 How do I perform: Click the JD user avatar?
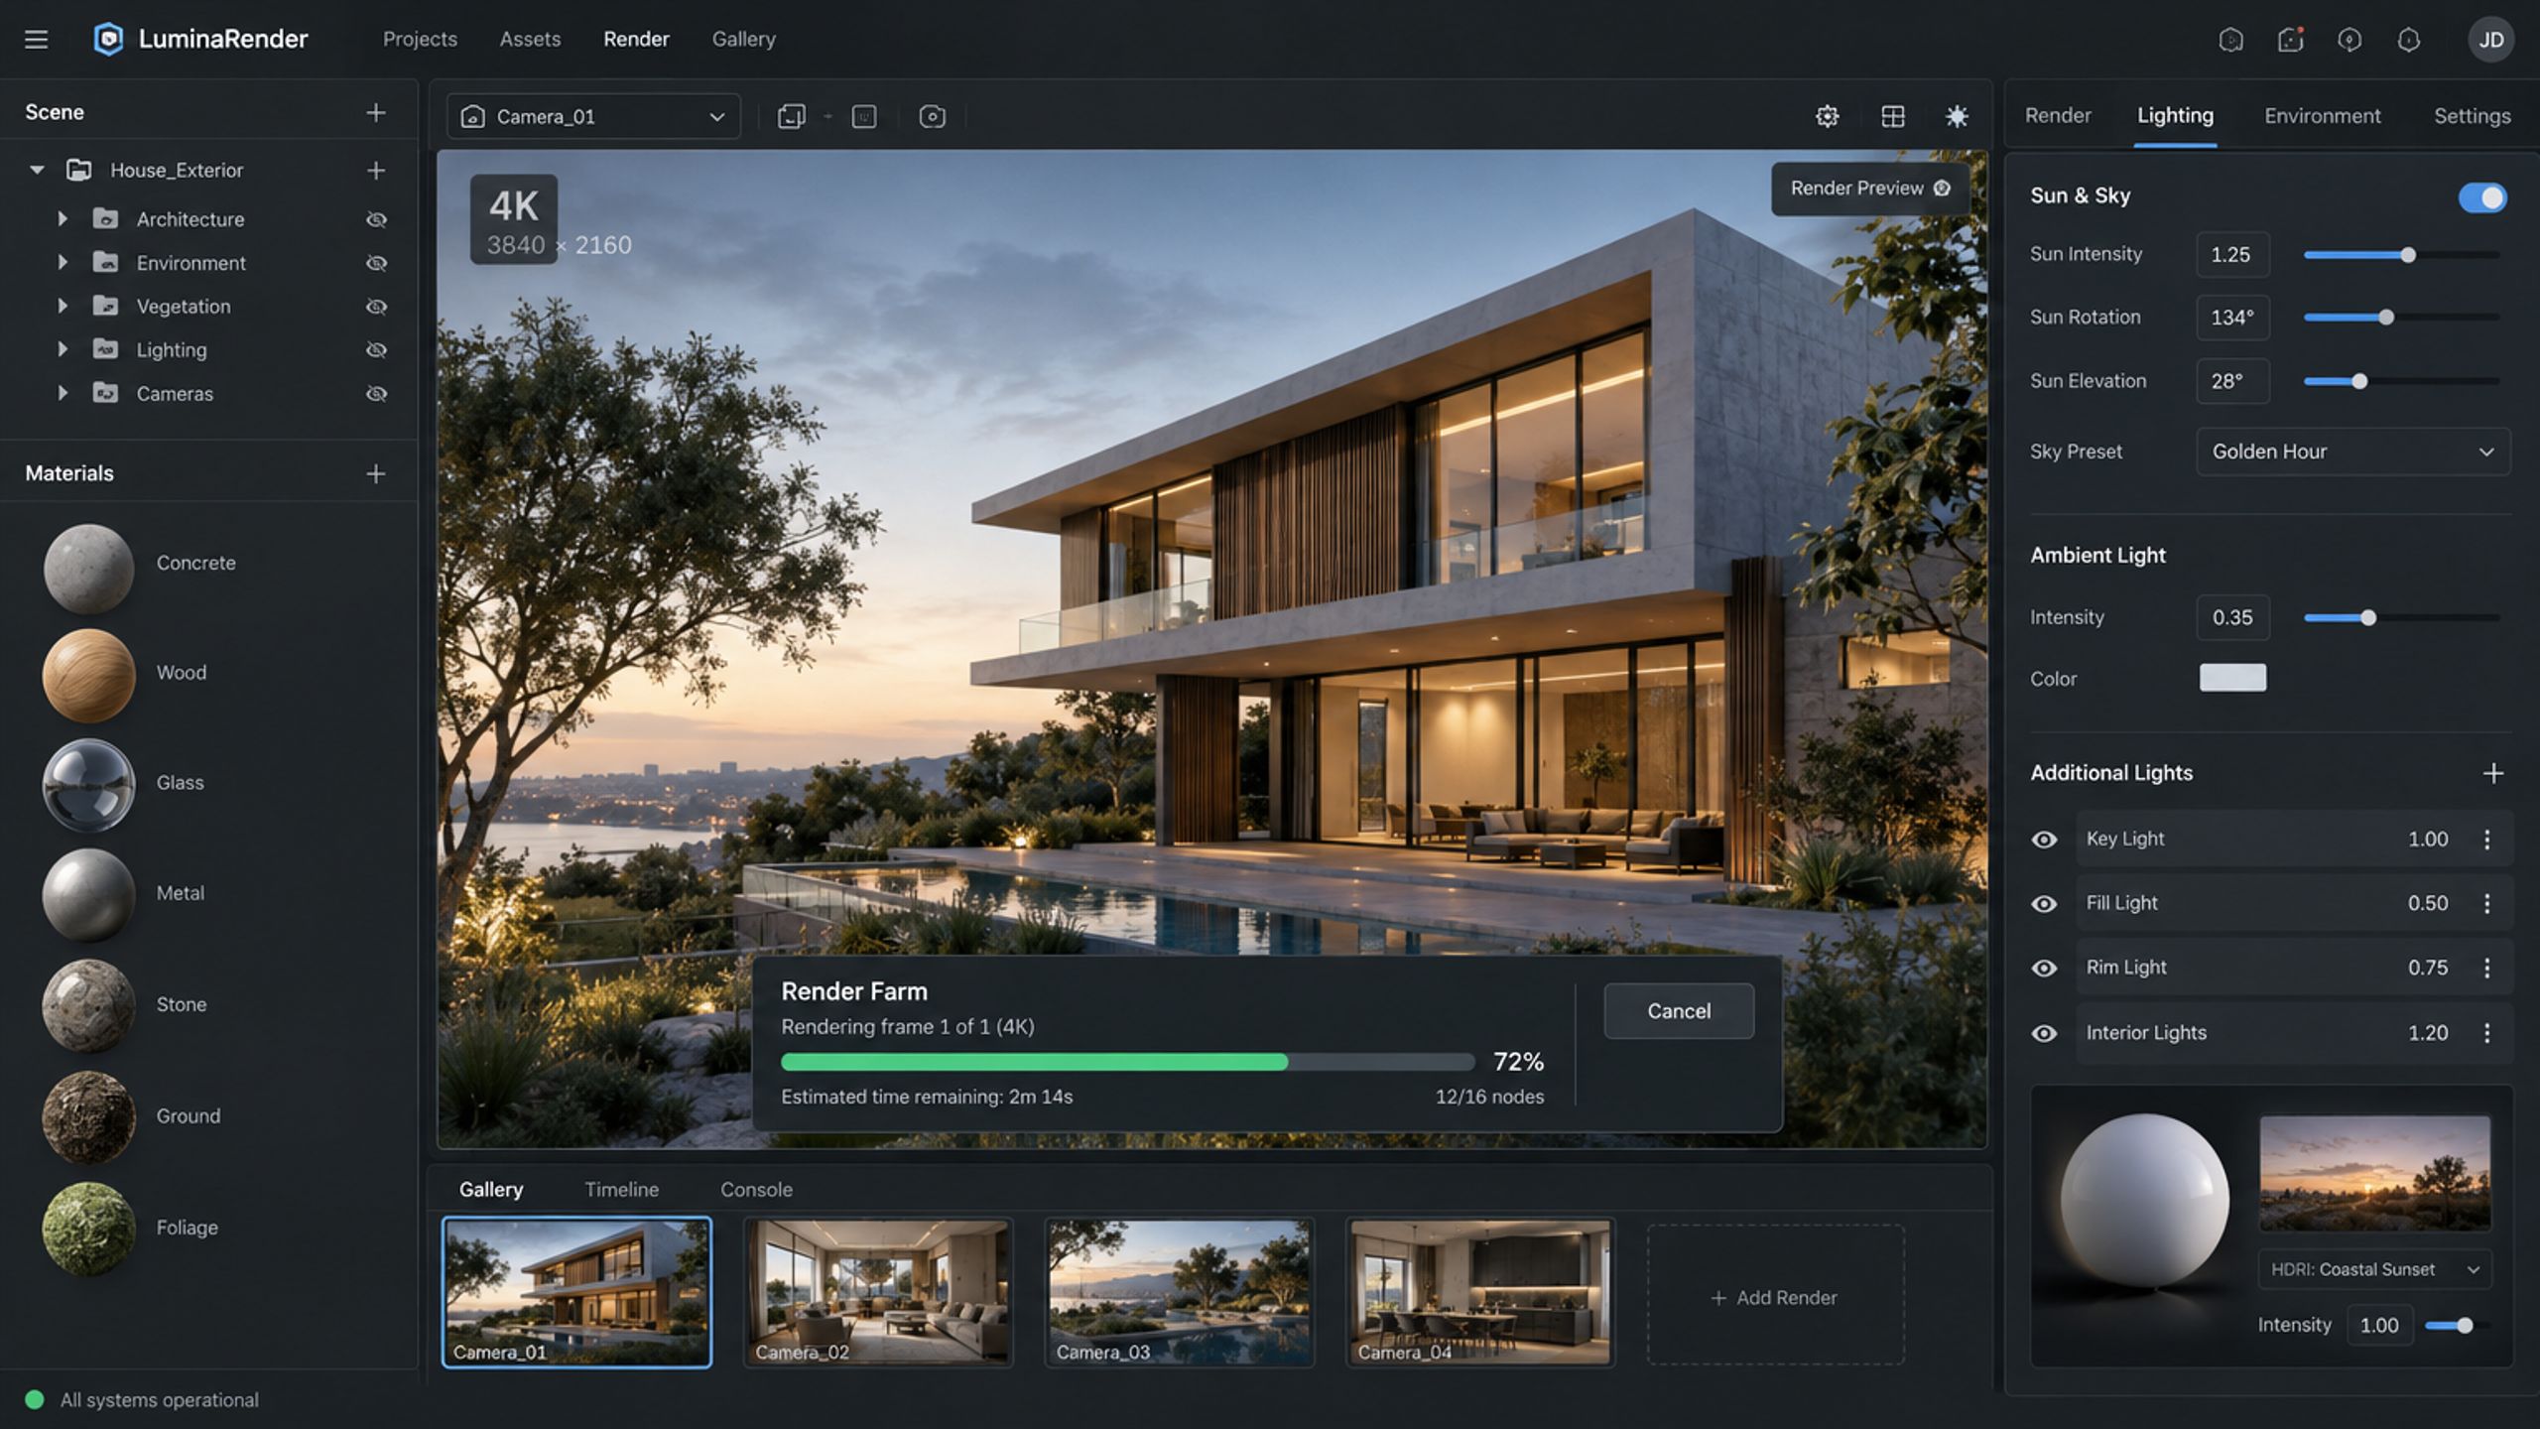click(2490, 40)
